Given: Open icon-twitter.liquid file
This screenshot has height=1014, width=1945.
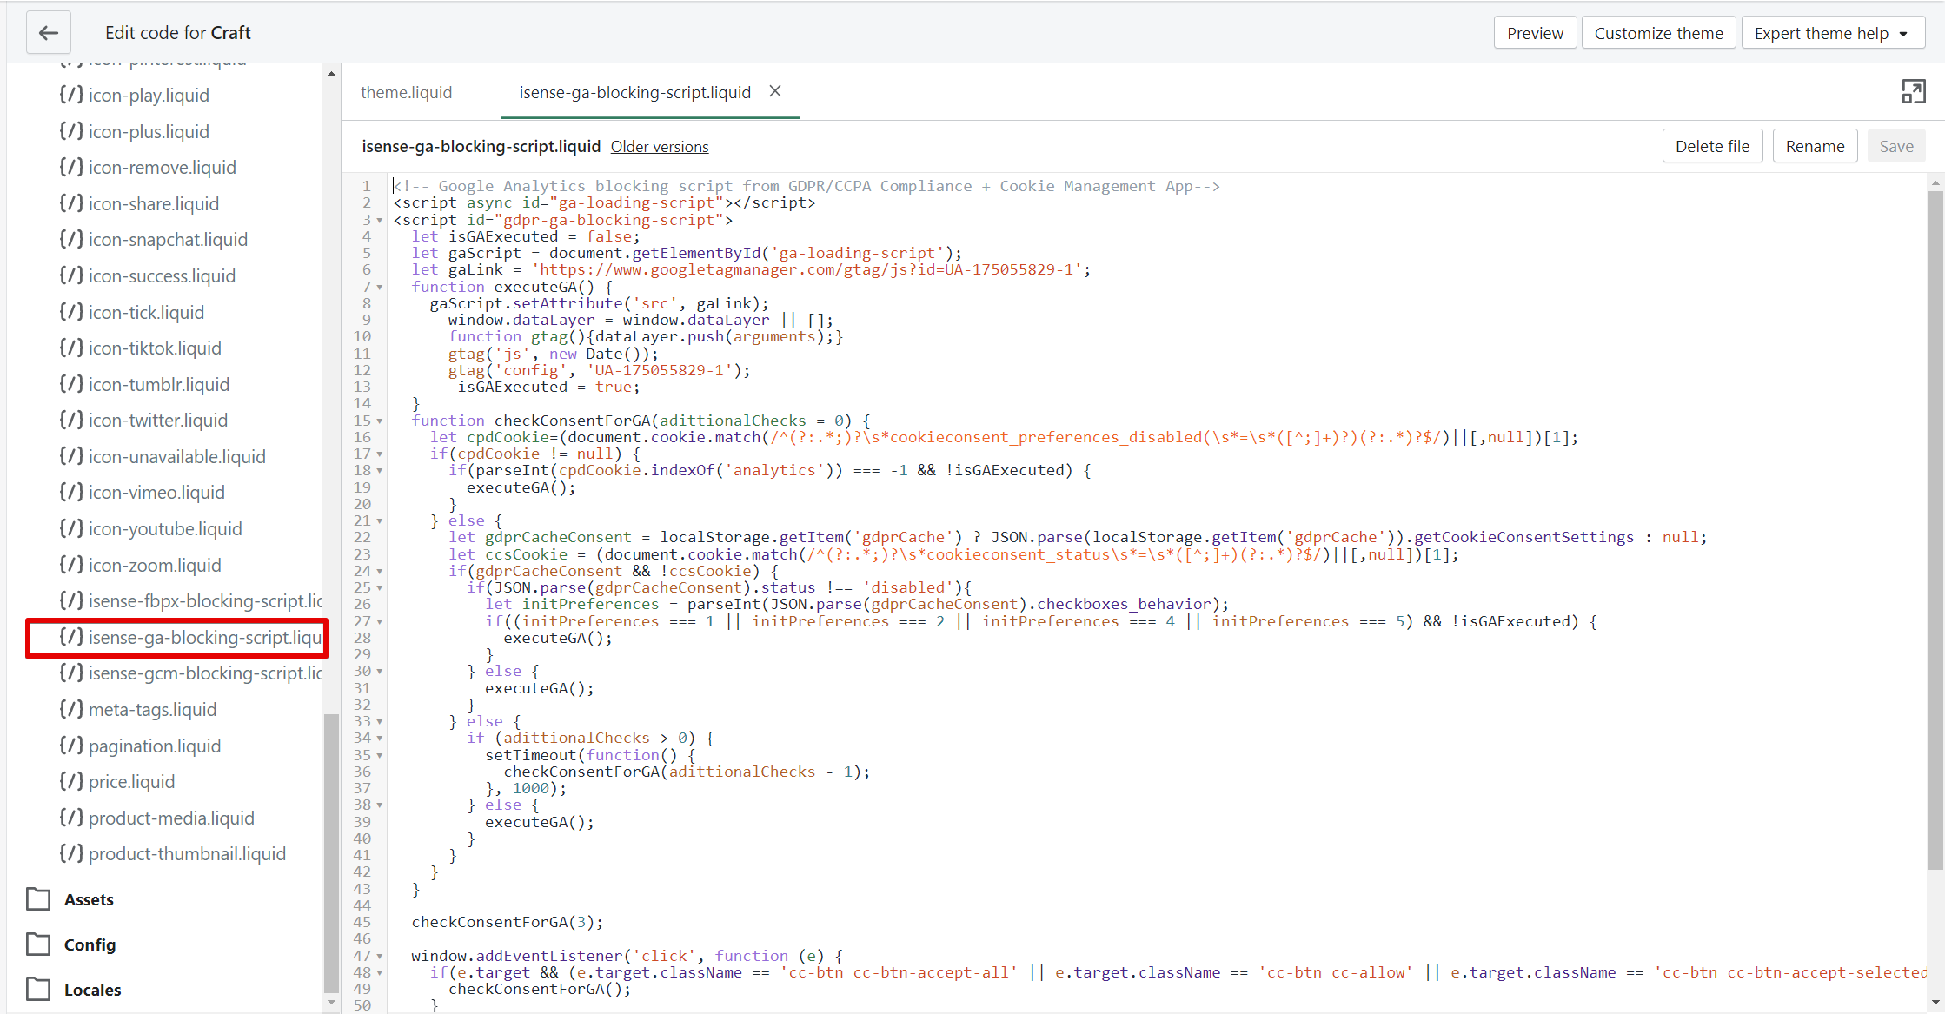Looking at the screenshot, I should coord(143,421).
